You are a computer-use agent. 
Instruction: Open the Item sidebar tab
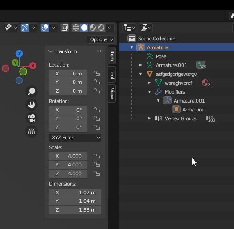click(112, 55)
